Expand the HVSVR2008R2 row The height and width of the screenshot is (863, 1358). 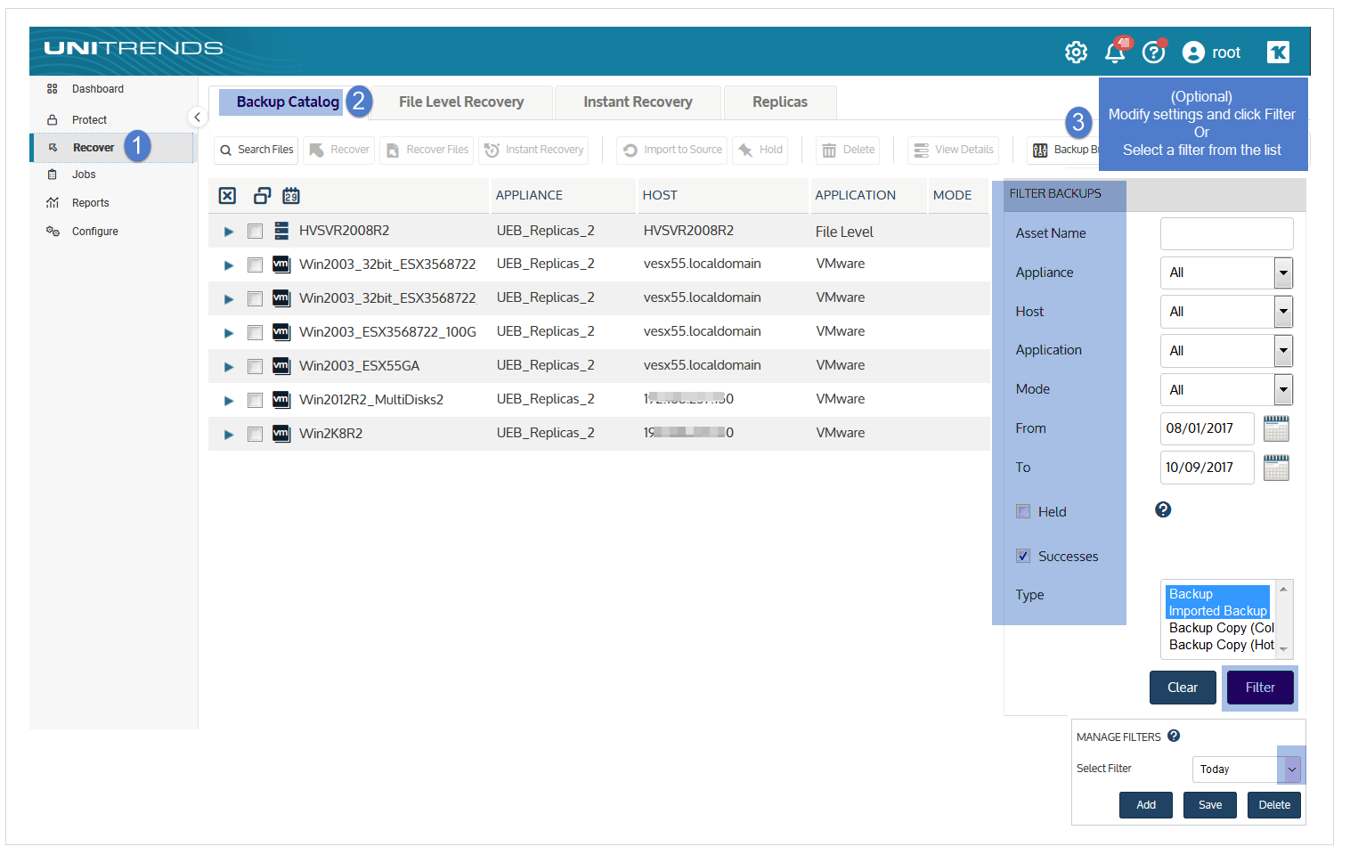229,232
